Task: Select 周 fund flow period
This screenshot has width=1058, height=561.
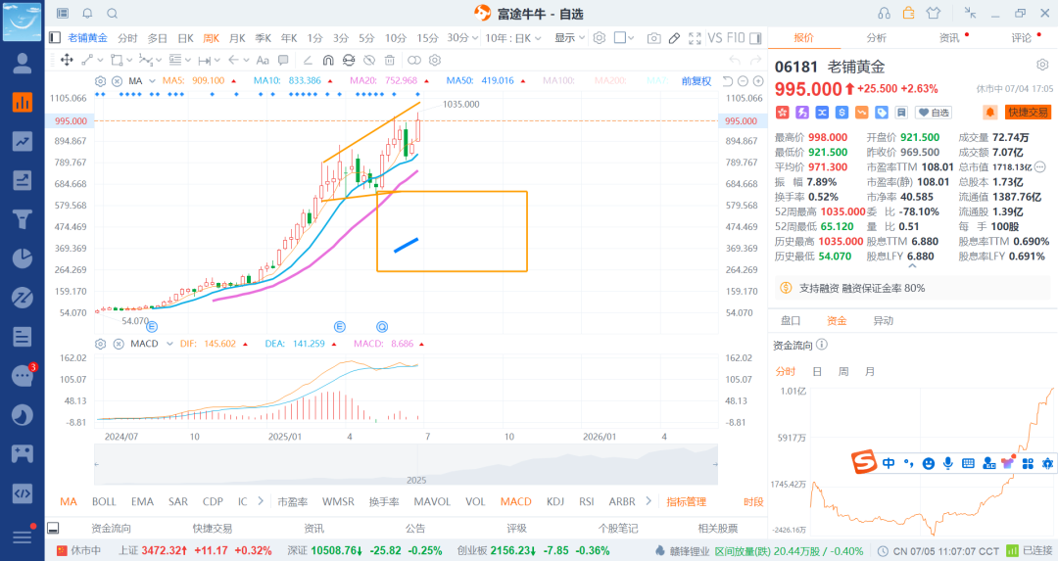Action: click(843, 371)
